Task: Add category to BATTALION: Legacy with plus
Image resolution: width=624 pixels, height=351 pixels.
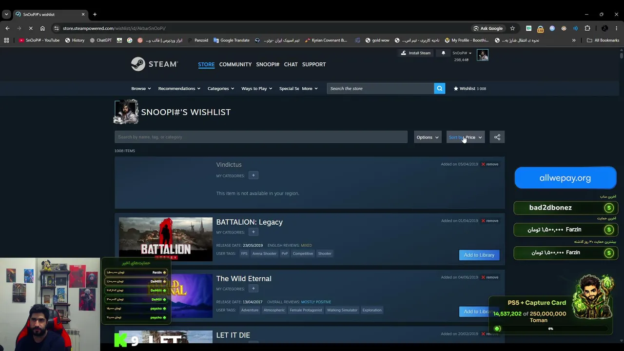Action: pos(253,232)
